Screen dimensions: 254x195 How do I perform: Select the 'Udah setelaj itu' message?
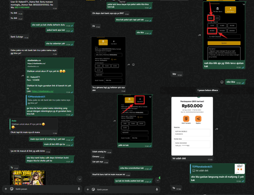click(x=102, y=152)
